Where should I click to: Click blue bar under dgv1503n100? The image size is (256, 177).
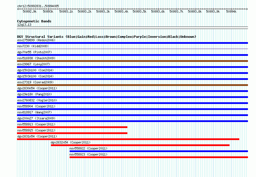click(132, 79)
